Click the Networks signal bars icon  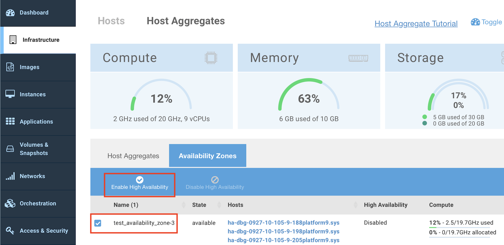click(x=10, y=176)
